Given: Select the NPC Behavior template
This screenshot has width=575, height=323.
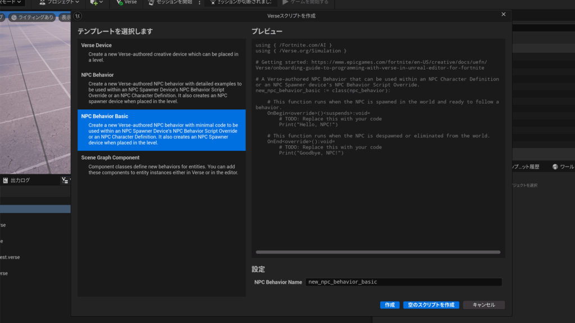Looking at the screenshot, I should point(161,88).
